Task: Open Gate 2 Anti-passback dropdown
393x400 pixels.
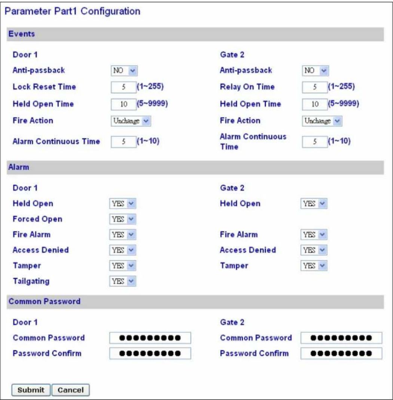Action: [x=315, y=71]
